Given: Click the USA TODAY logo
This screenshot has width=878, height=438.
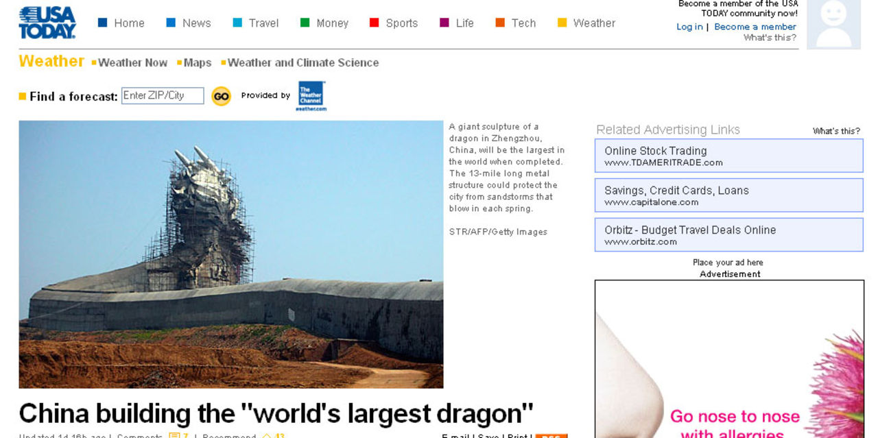Looking at the screenshot, I should pyautogui.click(x=47, y=23).
